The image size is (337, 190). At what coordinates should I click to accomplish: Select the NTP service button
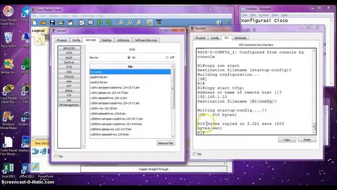pyautogui.click(x=69, y=86)
